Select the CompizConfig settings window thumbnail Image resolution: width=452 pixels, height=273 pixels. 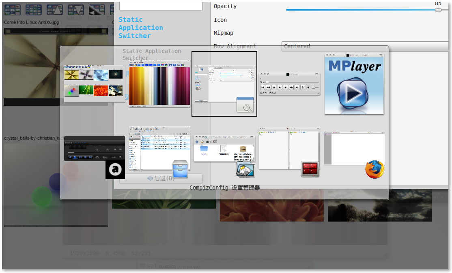224,84
